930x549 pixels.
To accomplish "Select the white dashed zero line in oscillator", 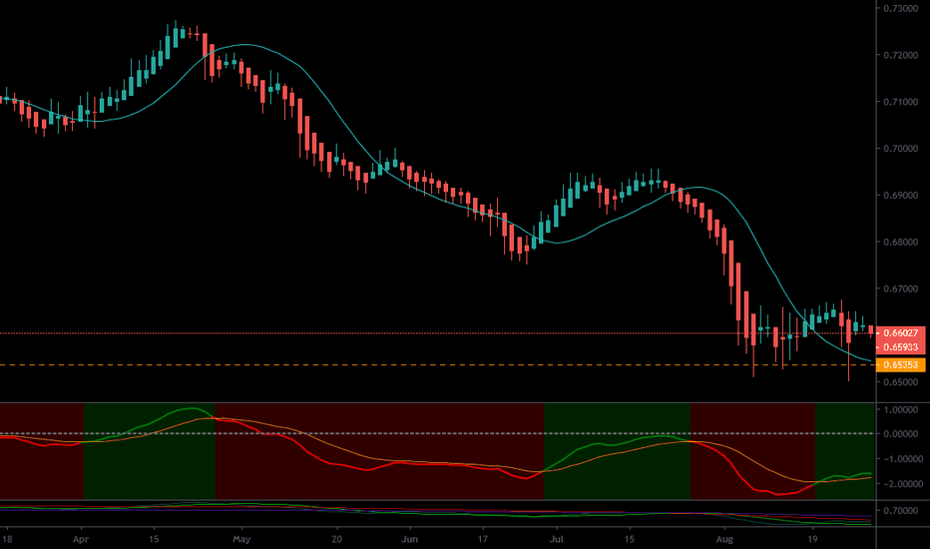I will pyautogui.click(x=438, y=434).
